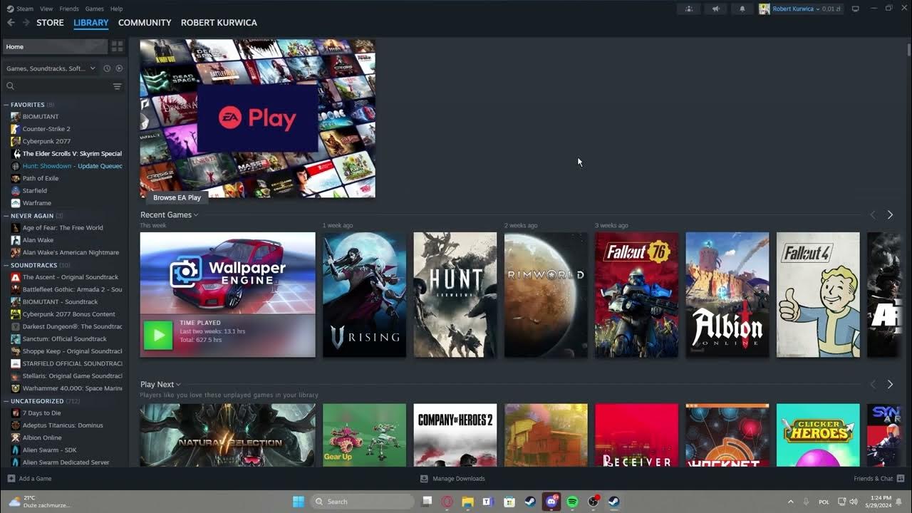This screenshot has height=513, width=912.
Task: Switch to the COMMUNITY tab
Action: tap(145, 23)
